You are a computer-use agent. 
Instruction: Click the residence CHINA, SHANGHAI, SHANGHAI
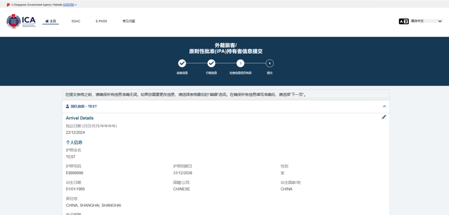[x=94, y=205]
